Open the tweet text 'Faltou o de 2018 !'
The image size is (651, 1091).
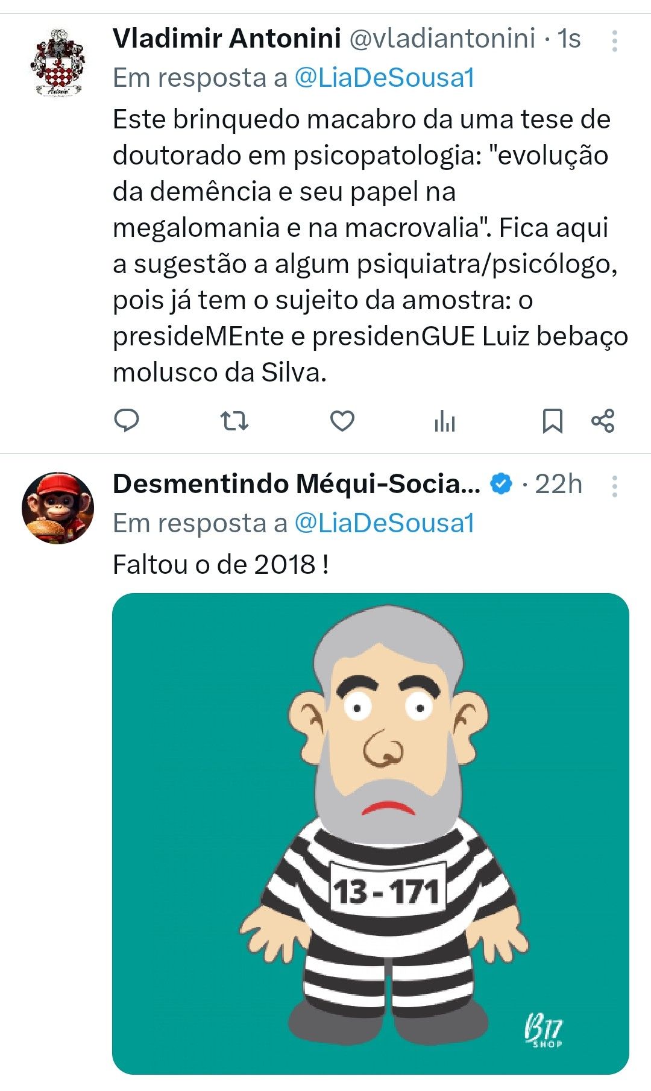221,565
